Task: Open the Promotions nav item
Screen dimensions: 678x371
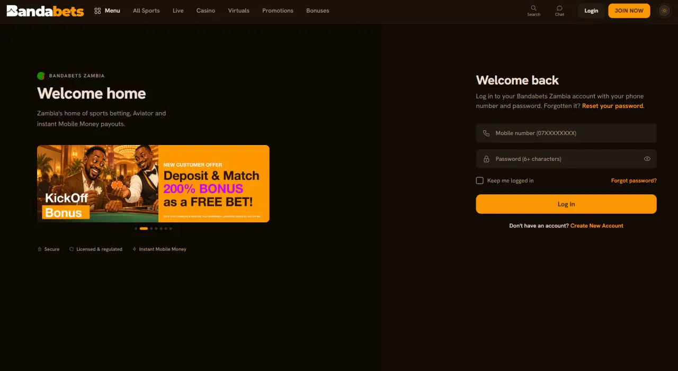Action: pyautogui.click(x=278, y=11)
